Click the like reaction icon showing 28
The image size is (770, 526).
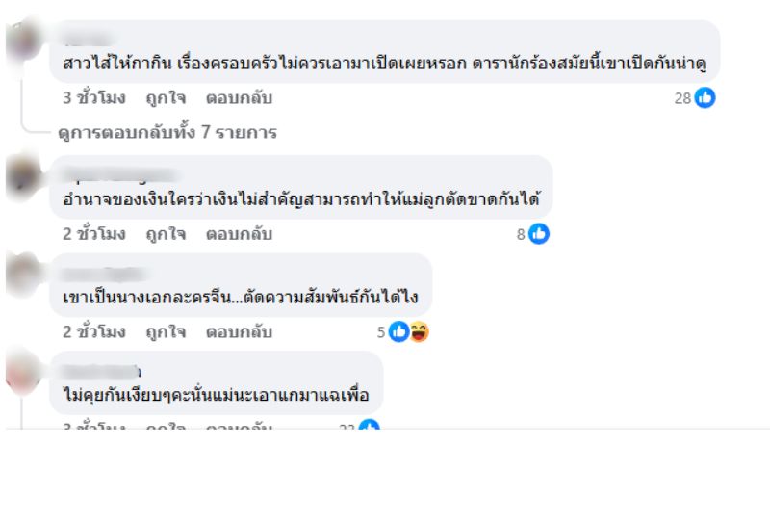coord(706,97)
